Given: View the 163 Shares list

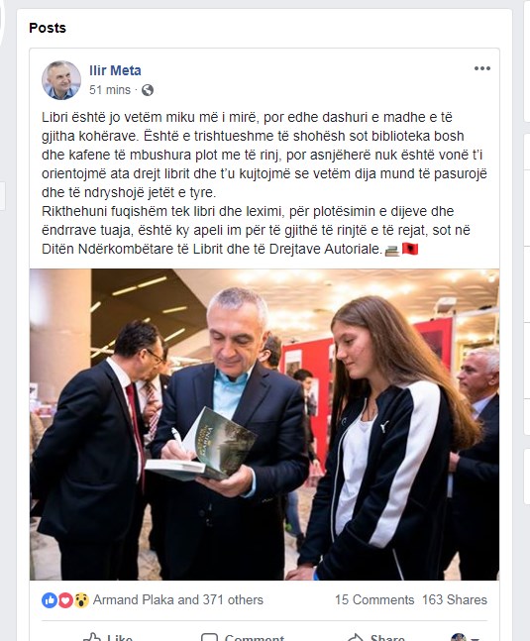Looking at the screenshot, I should click(455, 599).
